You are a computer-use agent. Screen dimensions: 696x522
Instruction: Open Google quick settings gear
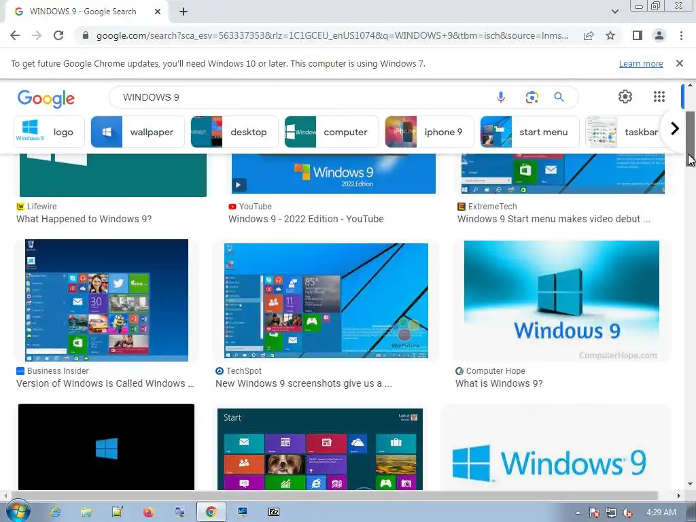[625, 97]
